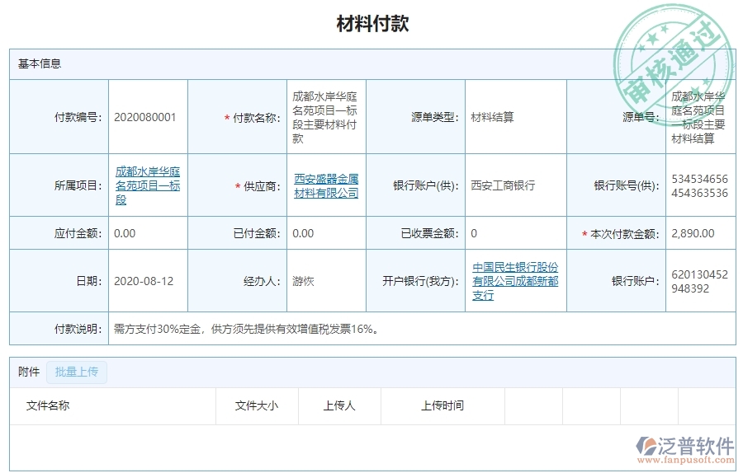This screenshot has height=473, width=743.
Task: Click the 付款名称 field label
Action: pos(257,117)
